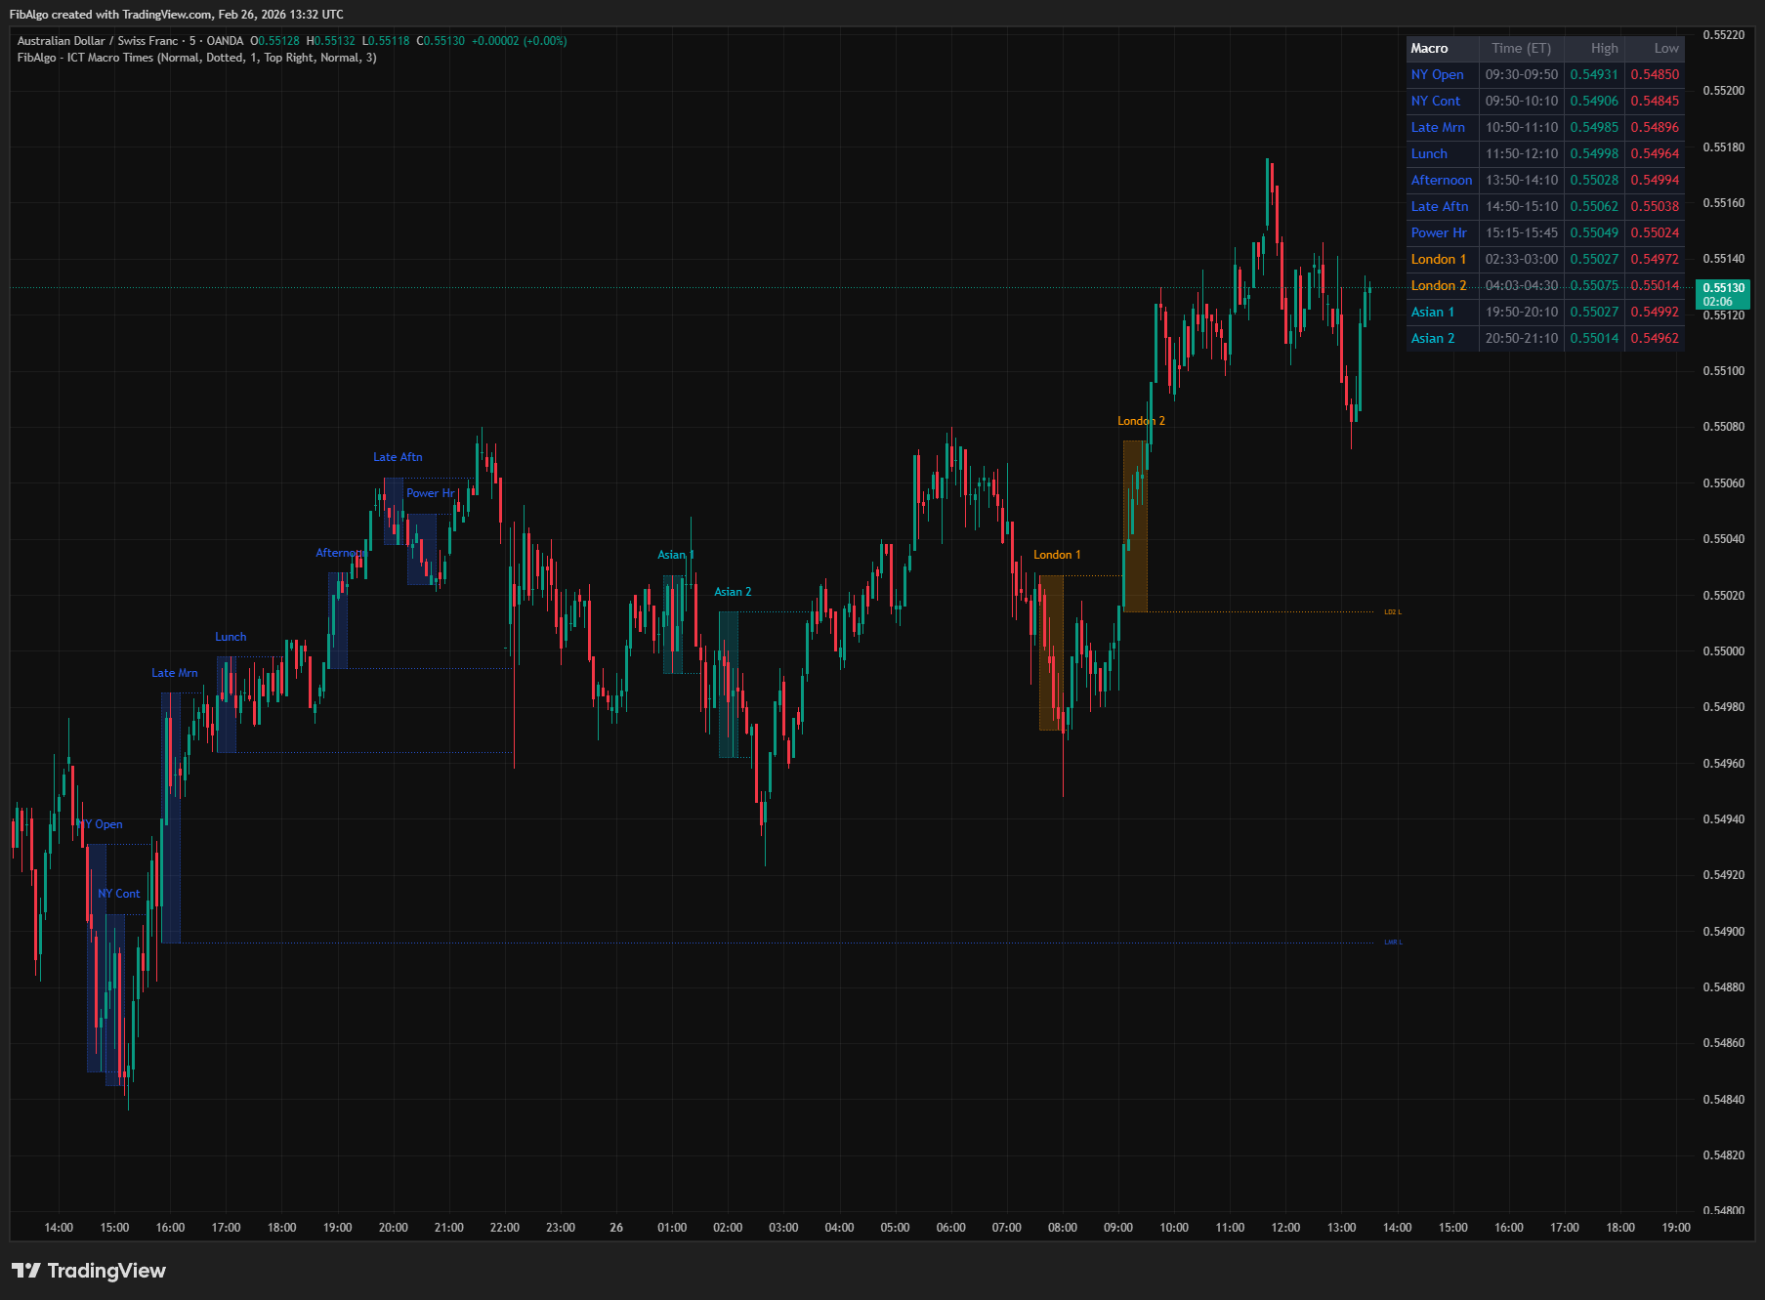Screen dimensions: 1765x1300
Task: Click the London 1 label above its orange zone
Action: (1056, 554)
